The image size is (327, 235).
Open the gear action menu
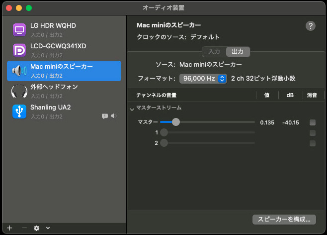36,228
